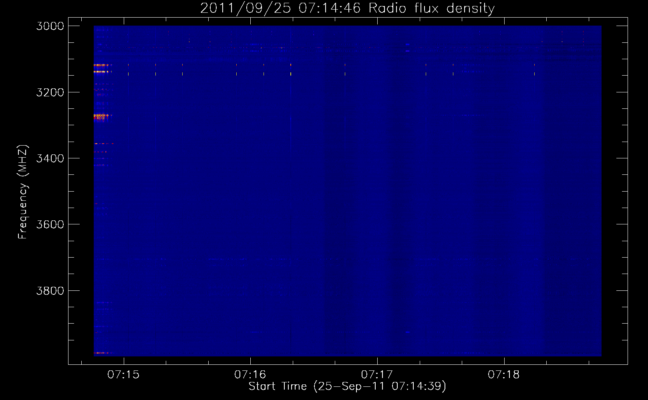Click the "Start Time (25-Sep-11 07:14:39)" label
The height and width of the screenshot is (400, 648).
[347, 386]
